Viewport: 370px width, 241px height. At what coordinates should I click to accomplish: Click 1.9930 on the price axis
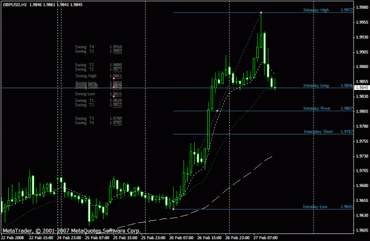pos(362,37)
